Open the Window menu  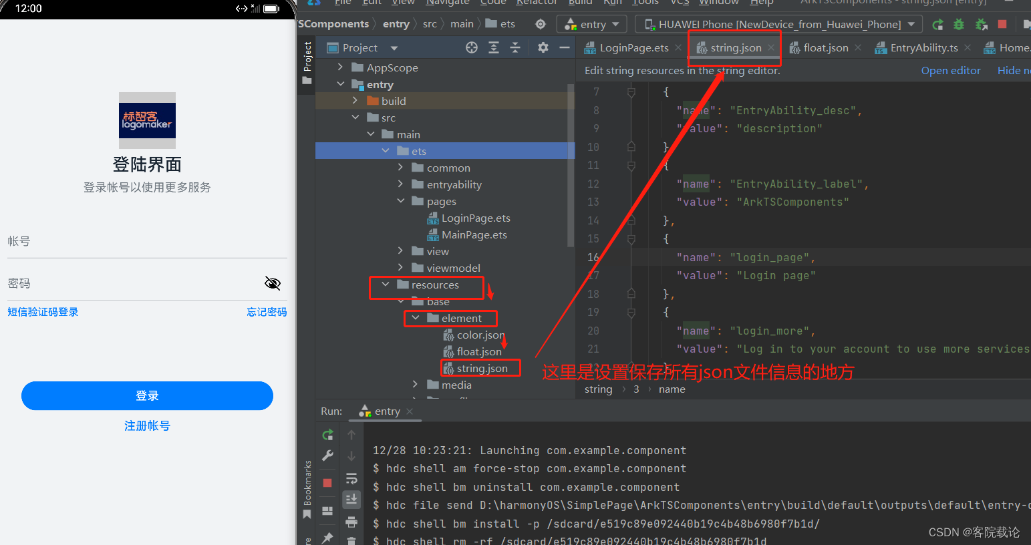[719, 3]
